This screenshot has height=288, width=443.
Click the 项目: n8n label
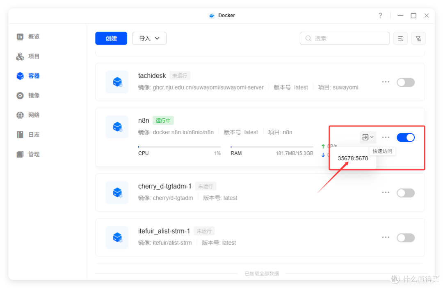tap(280, 132)
